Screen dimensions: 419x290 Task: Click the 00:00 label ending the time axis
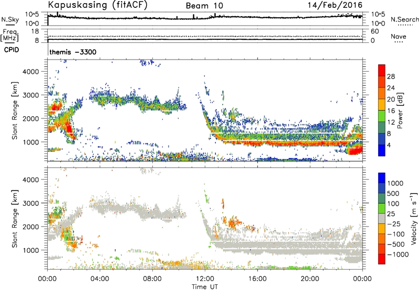pos(362,279)
